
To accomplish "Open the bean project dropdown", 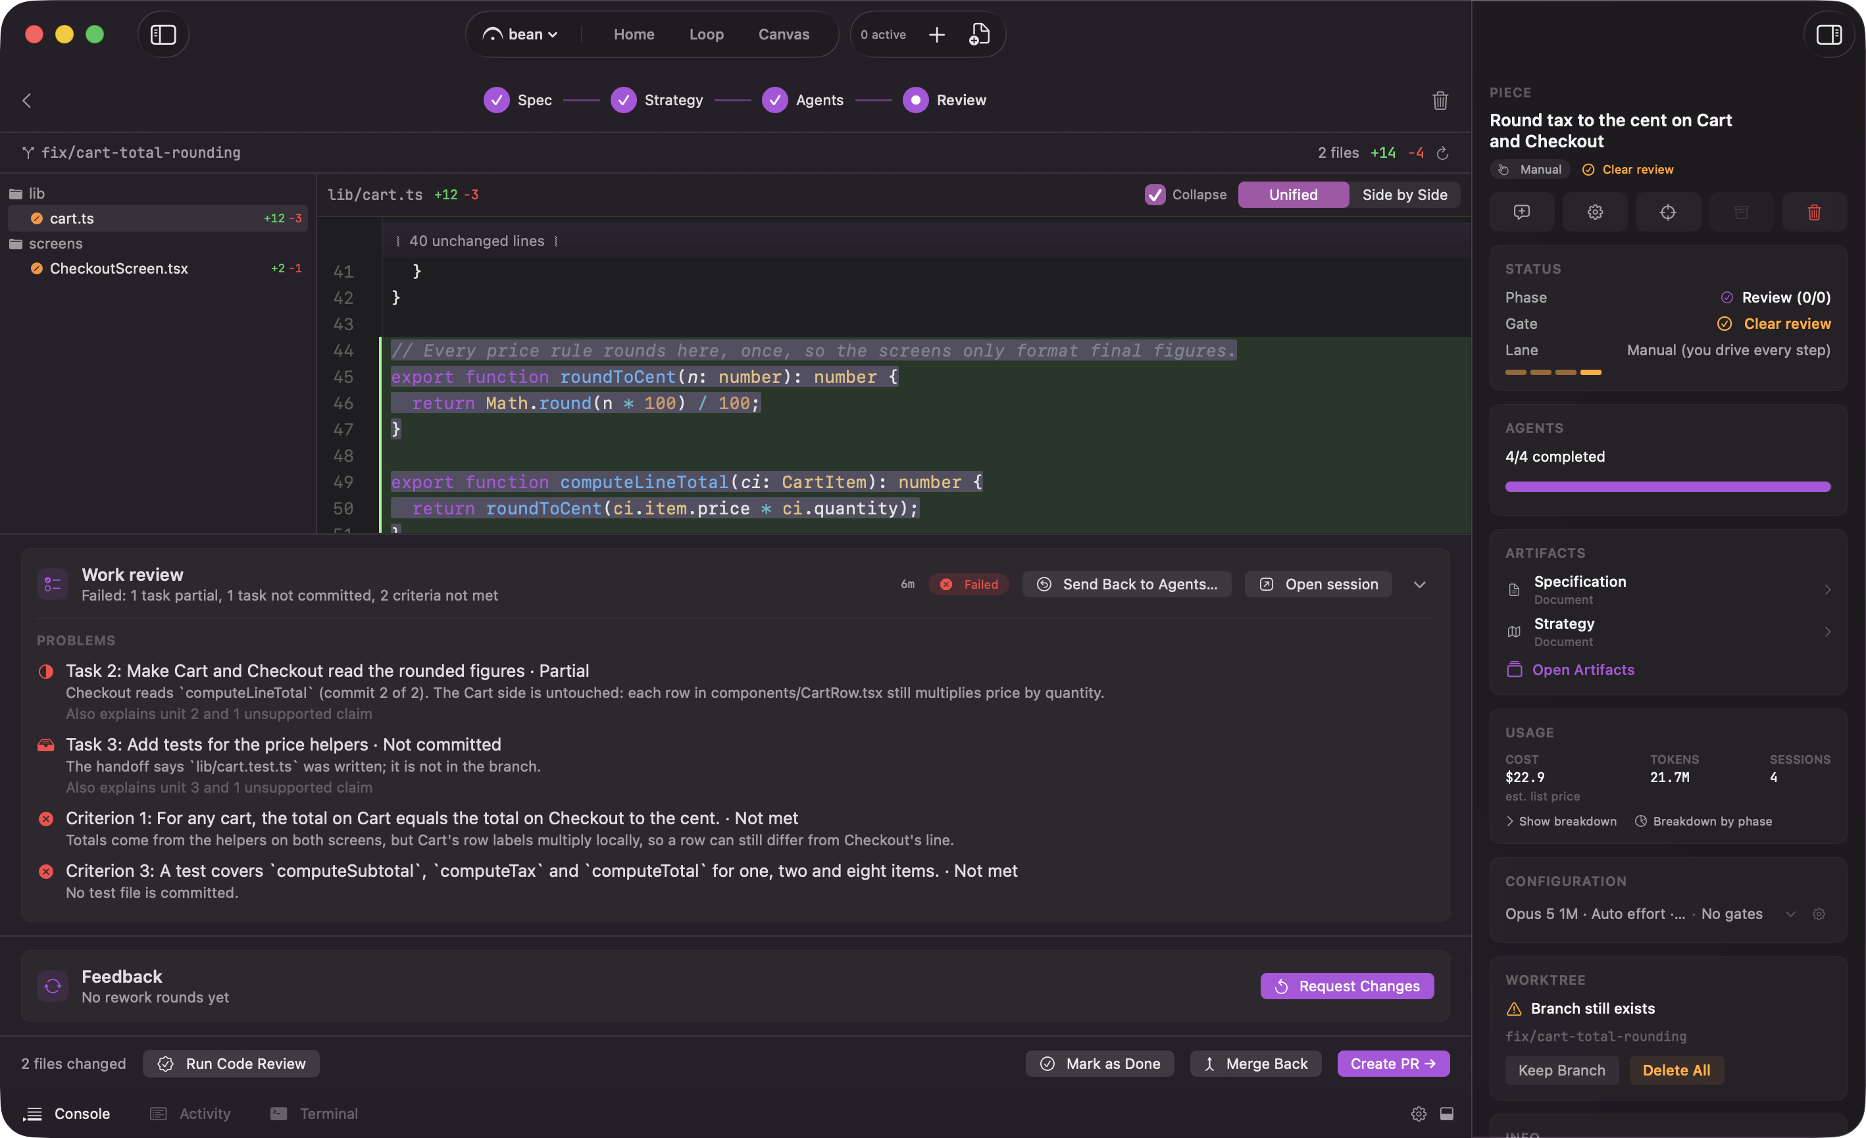I will 521,34.
